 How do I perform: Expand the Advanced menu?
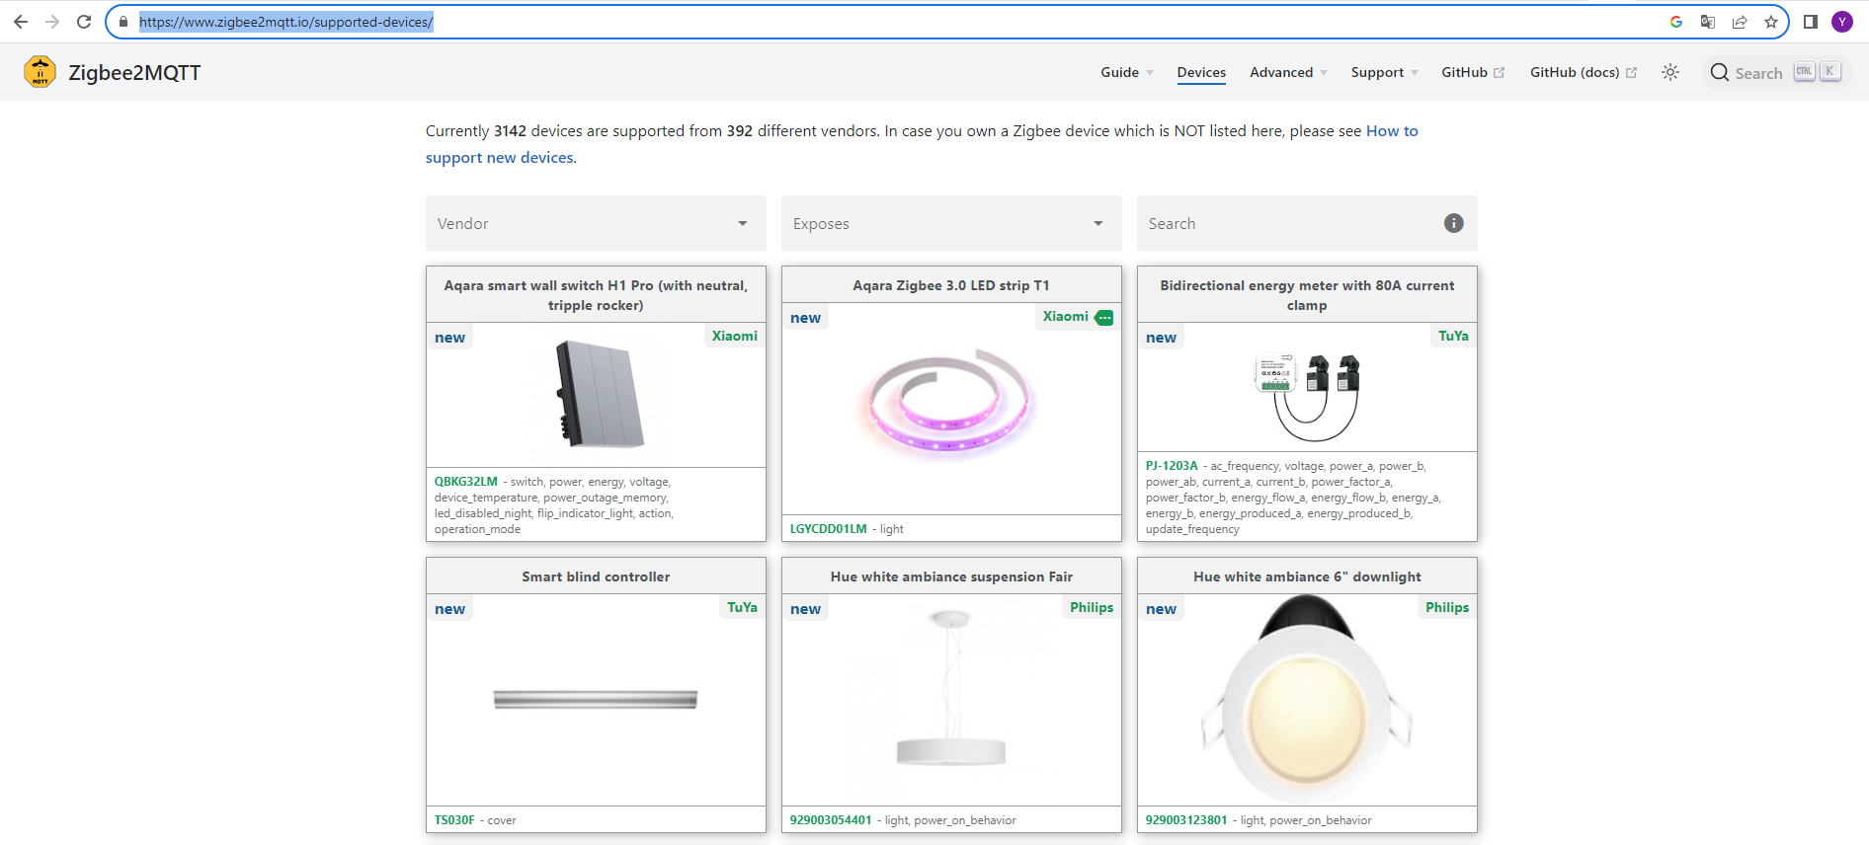pos(1288,72)
